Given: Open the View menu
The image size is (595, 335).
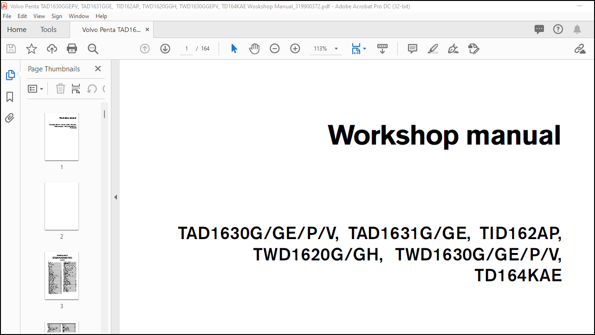Looking at the screenshot, I should (x=39, y=16).
